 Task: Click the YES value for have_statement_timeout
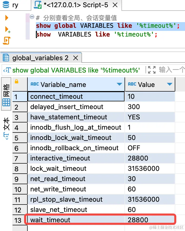(x=150, y=117)
